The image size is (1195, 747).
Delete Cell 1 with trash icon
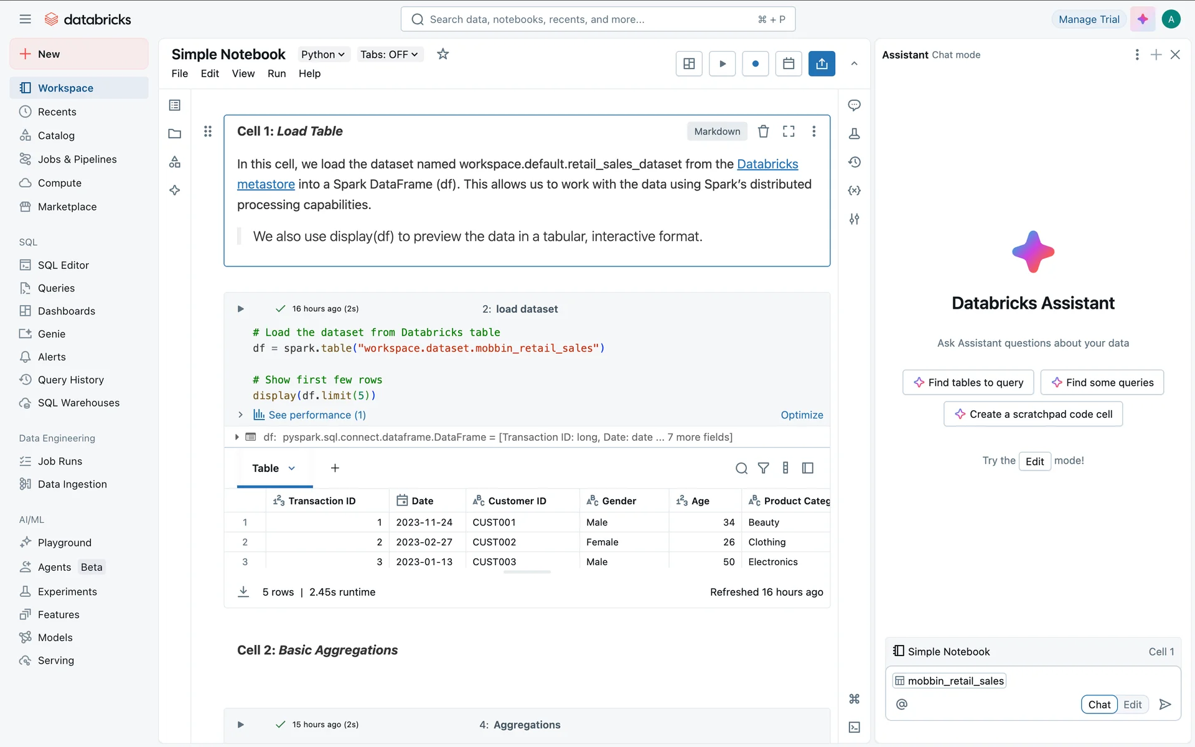pos(763,131)
